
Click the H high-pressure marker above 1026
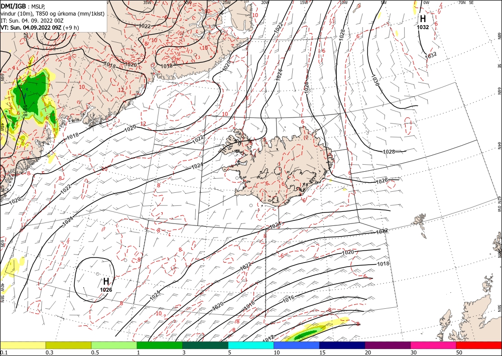[106, 281]
